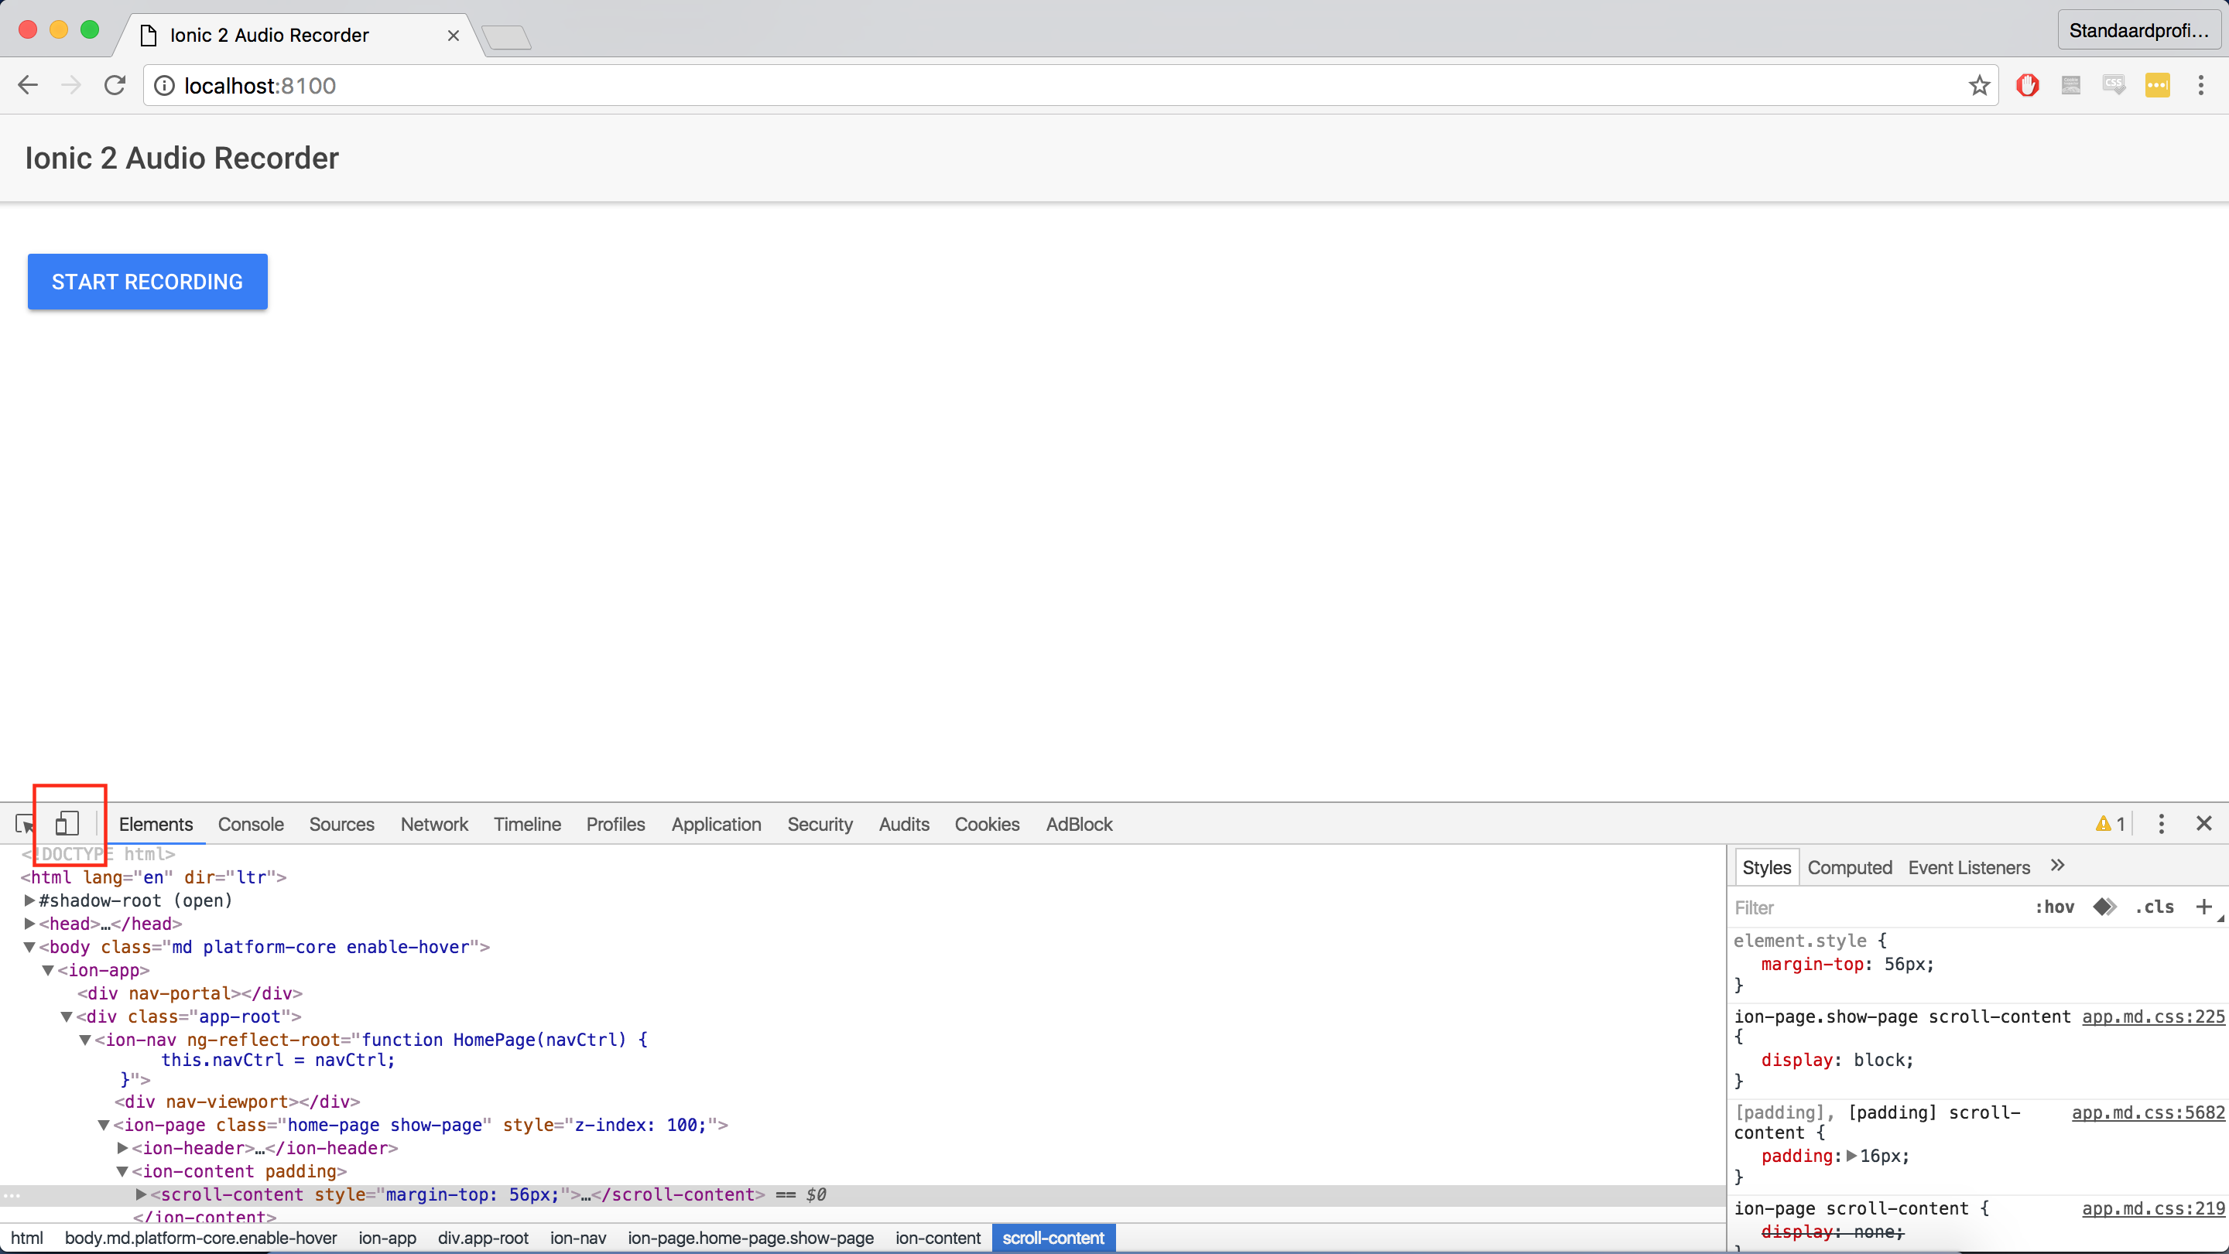Switch to the Console tab

(x=251, y=824)
